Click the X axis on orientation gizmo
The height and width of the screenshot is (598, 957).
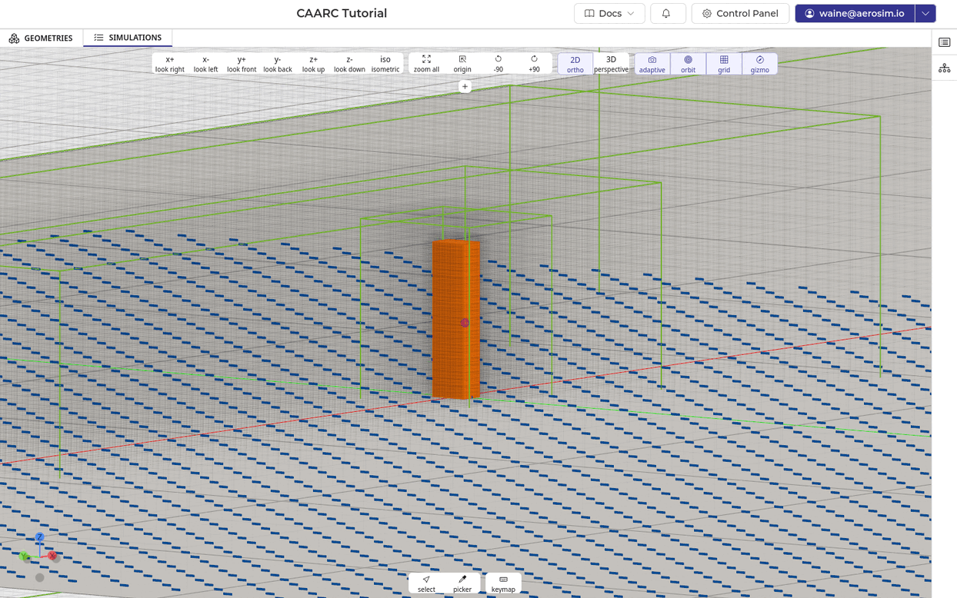click(x=52, y=556)
